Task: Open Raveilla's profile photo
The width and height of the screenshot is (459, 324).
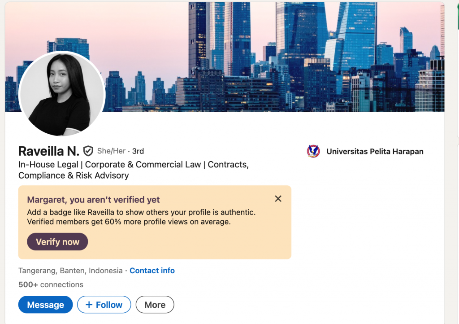Action: (62, 94)
